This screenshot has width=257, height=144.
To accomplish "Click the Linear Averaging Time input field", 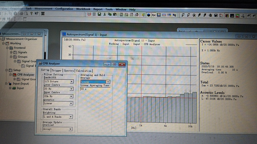I will (x=95, y=89).
